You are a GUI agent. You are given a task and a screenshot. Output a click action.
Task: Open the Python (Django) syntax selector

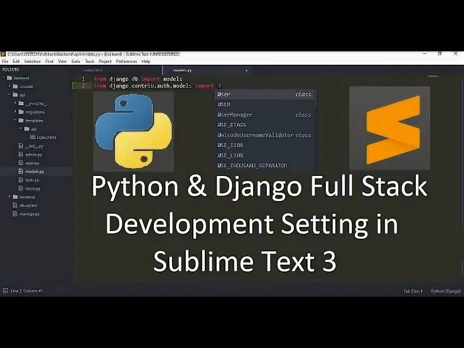[446, 291]
